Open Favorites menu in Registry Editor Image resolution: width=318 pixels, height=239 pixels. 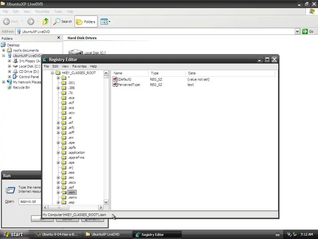79,66
